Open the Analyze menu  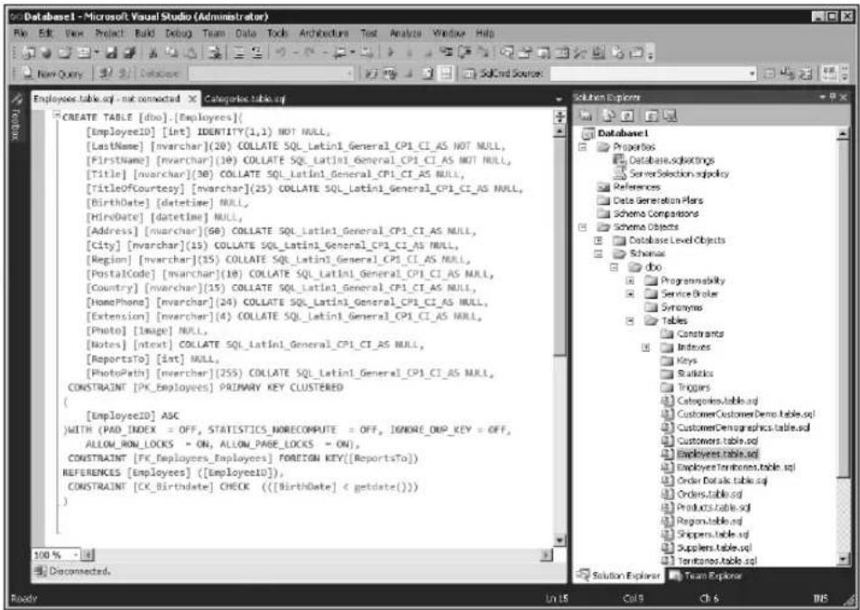pyautogui.click(x=406, y=33)
